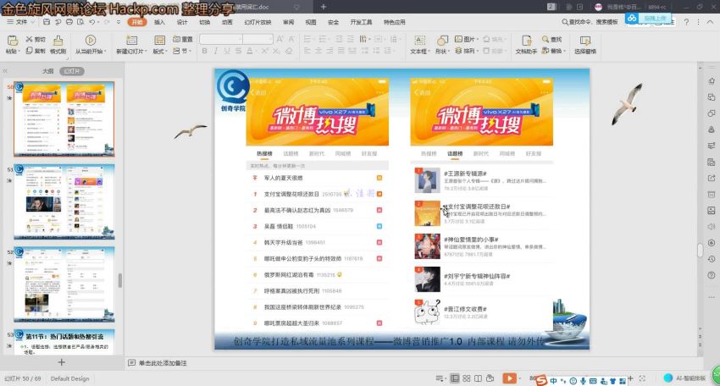This screenshot has height=386, width=720.
Task: Collapse the ribbon with the chevron
Action: (711, 21)
